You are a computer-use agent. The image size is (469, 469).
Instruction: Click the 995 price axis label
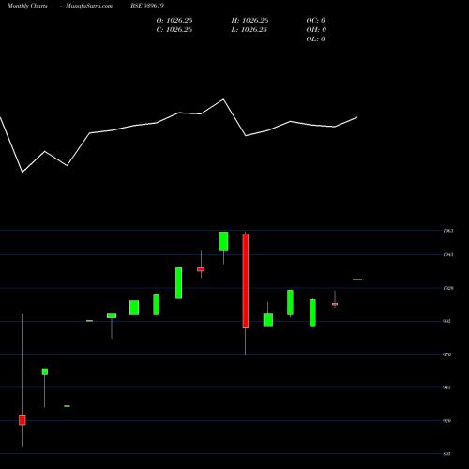[447, 321]
